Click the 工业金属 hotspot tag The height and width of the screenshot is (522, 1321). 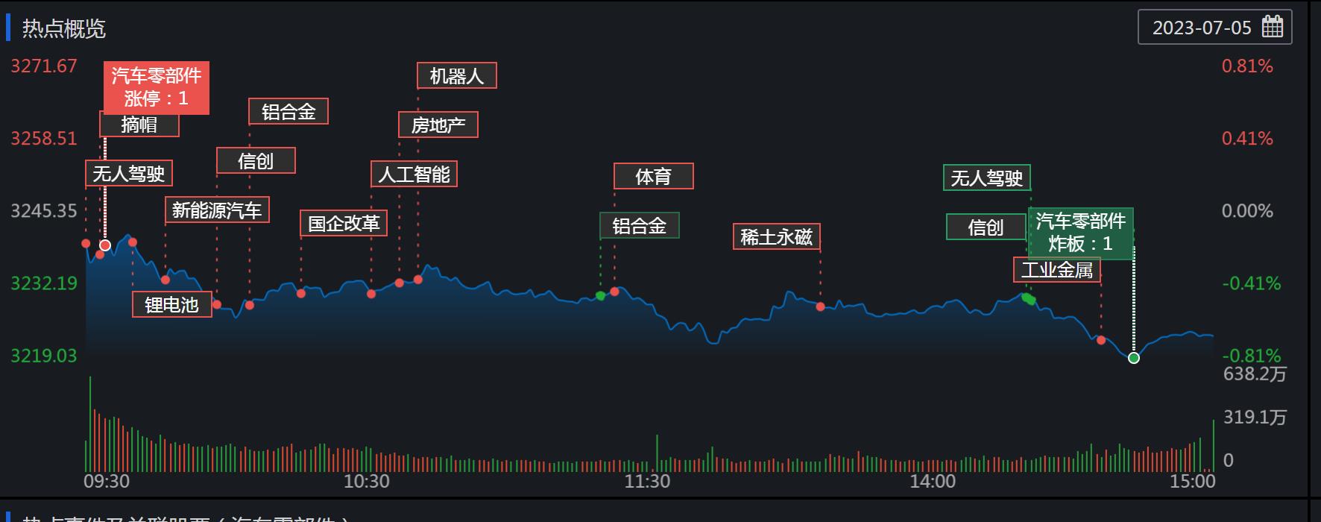tap(1056, 270)
